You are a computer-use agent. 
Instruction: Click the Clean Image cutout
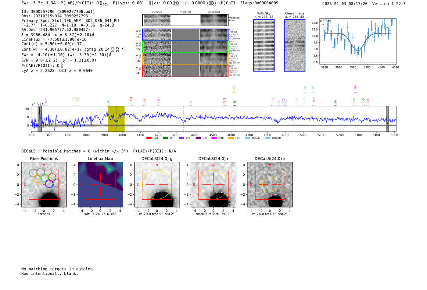tap(295, 45)
